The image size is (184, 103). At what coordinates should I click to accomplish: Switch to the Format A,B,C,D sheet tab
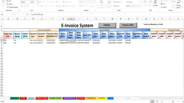click(70, 98)
